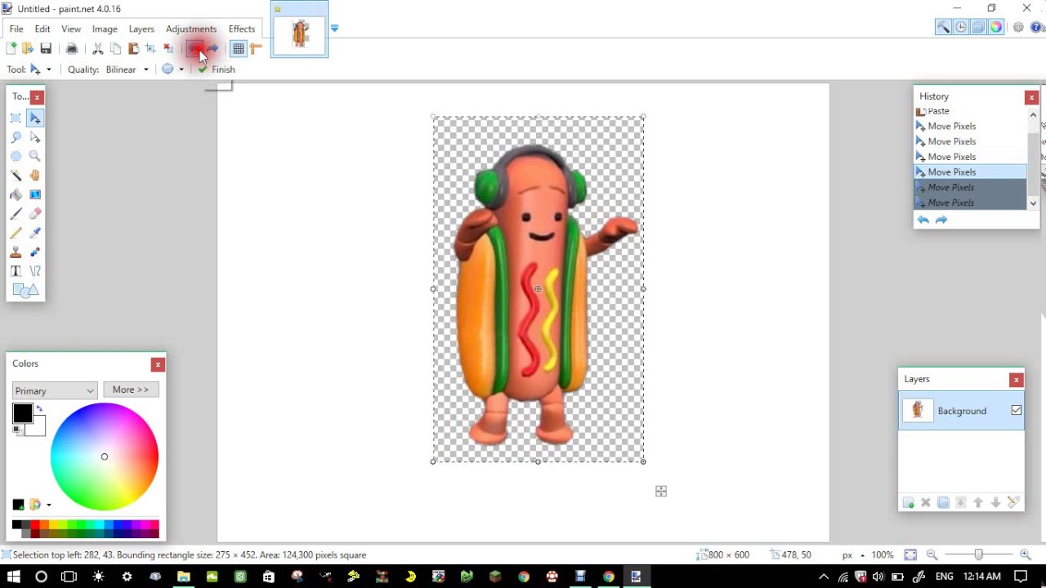Click redo arrow in History panel
The height and width of the screenshot is (588, 1046).
(941, 220)
